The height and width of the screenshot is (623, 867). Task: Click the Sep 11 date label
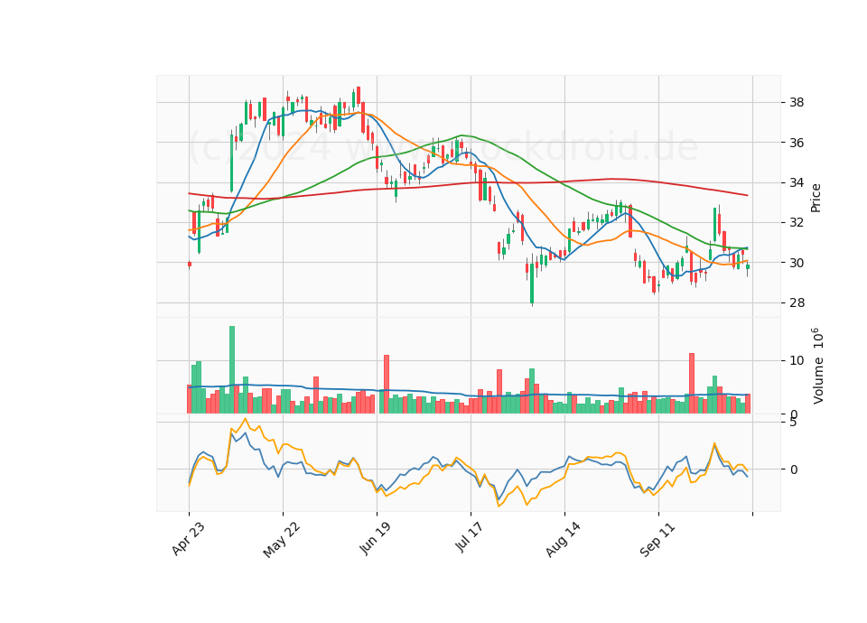pyautogui.click(x=657, y=540)
